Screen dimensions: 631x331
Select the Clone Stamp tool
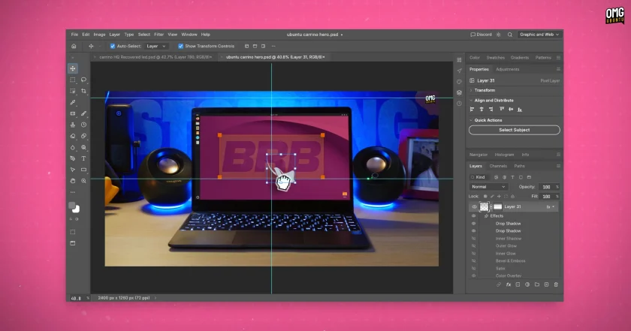click(x=73, y=125)
